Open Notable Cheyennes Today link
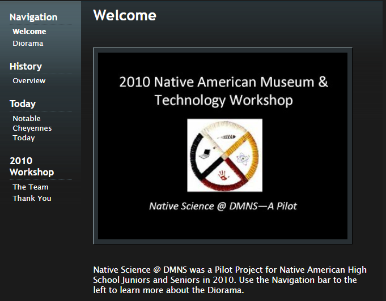386x301 pixels. [32, 128]
